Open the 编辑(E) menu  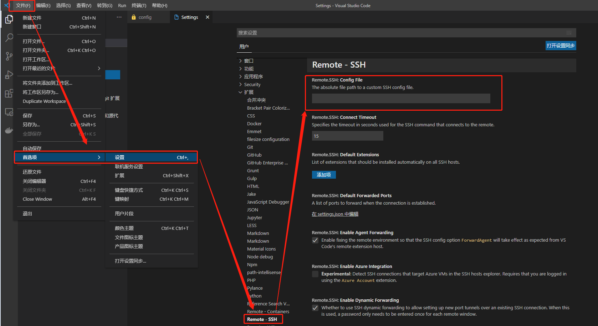pos(43,5)
